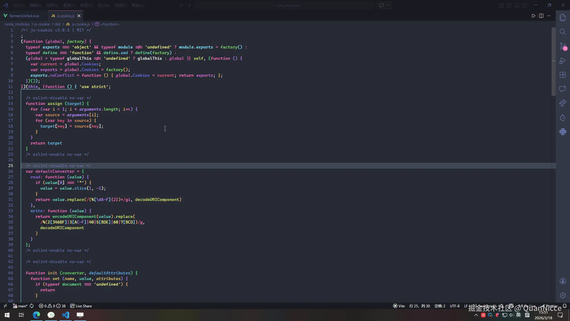The height and width of the screenshot is (321, 570).
Task: Start a Live Share session
Action: [x=81, y=306]
